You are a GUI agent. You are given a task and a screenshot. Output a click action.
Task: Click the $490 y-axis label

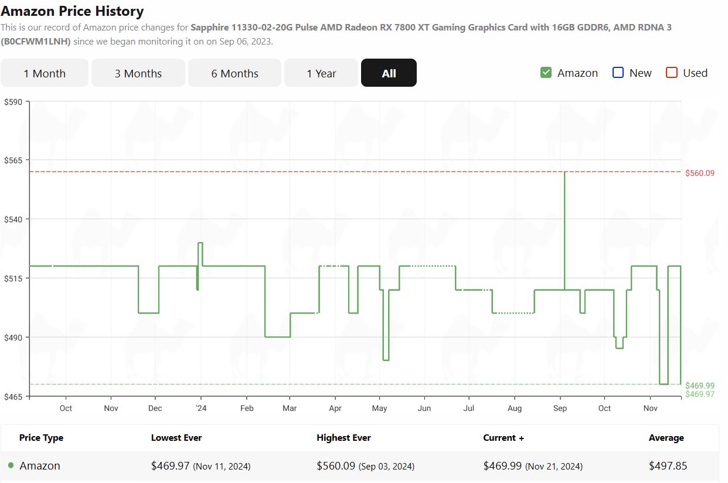[13, 337]
